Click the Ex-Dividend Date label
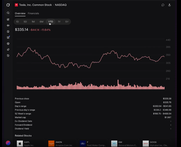Screen dimensions: 181x147 23,121
